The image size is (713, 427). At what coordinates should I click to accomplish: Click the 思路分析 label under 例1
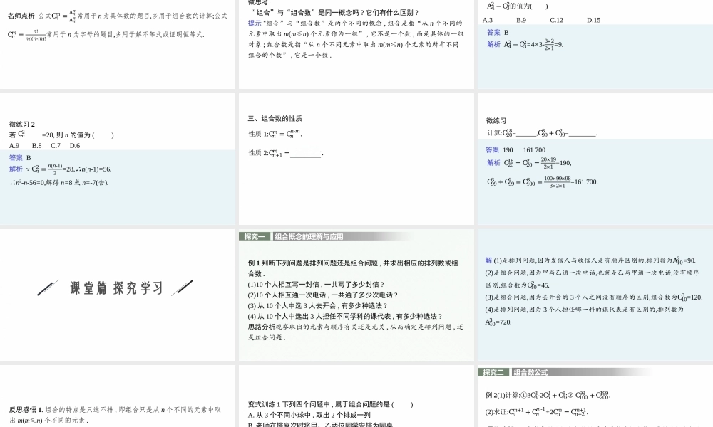tap(258, 328)
